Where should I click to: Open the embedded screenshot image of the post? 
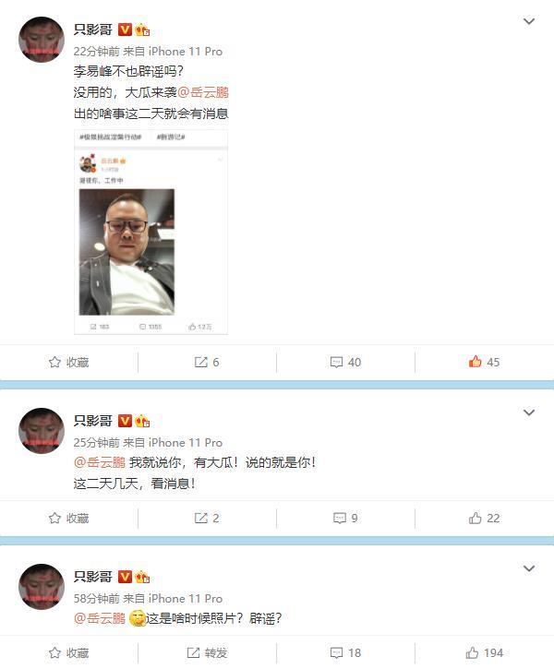[151, 232]
